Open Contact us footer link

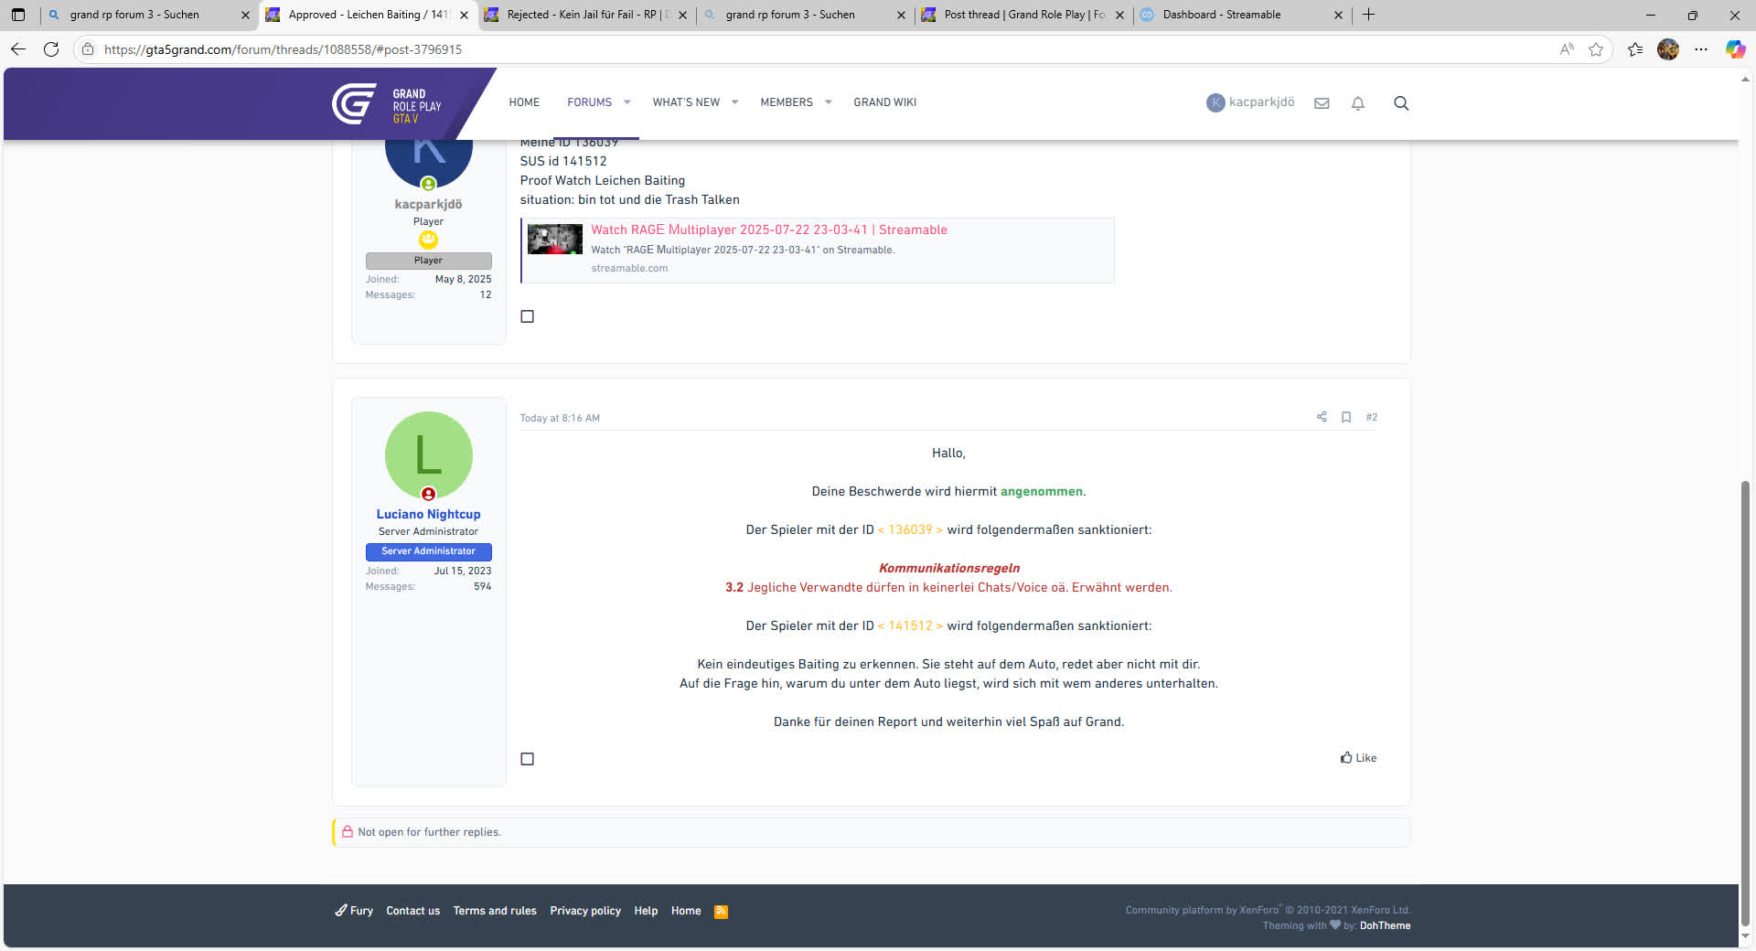[412, 911]
